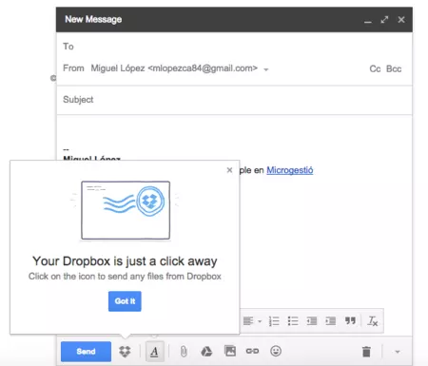Open the text alignment dropdown
The image size is (428, 366).
point(252,321)
